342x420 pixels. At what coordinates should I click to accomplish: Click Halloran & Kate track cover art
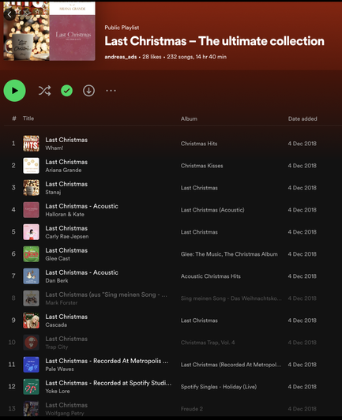click(31, 210)
